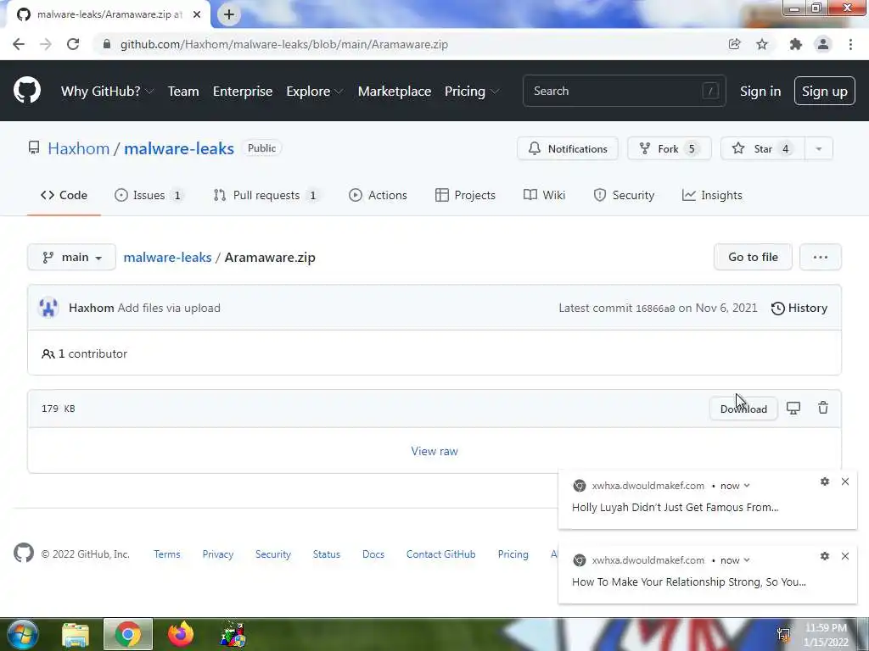Click the View raw link
This screenshot has height=651, width=869.
tap(434, 451)
